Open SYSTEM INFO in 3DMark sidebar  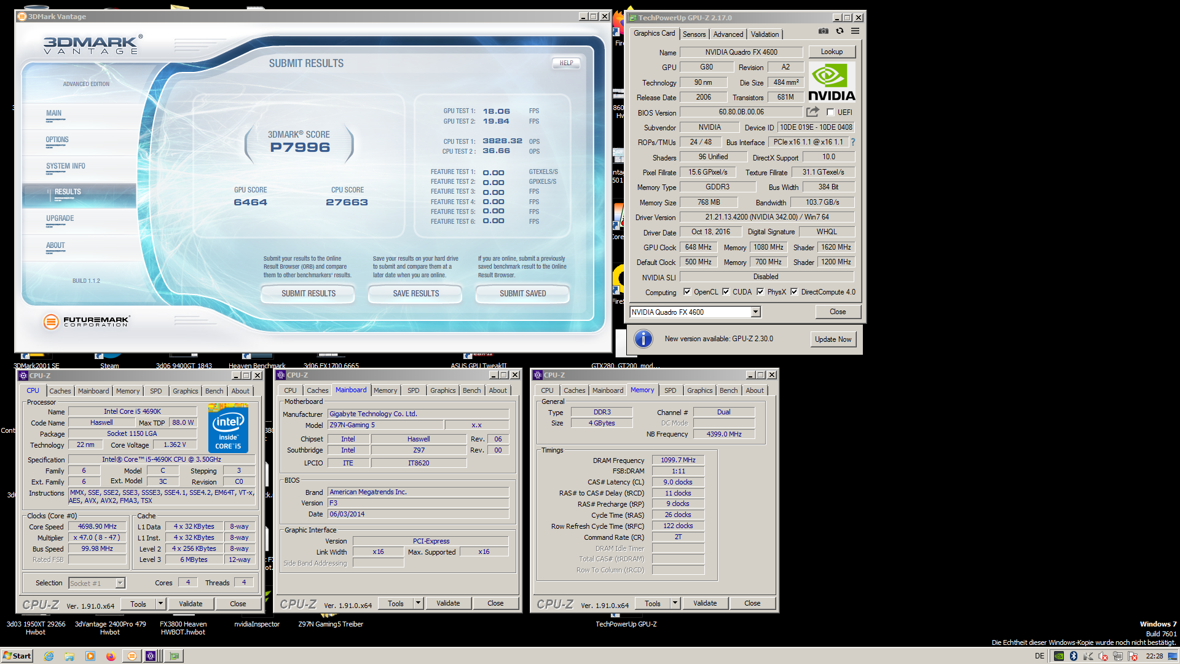click(66, 166)
